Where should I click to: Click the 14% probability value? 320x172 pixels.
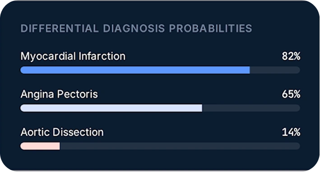pos(291,132)
